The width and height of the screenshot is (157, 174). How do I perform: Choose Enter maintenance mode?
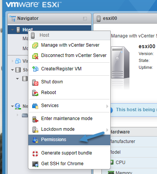tap(69, 119)
